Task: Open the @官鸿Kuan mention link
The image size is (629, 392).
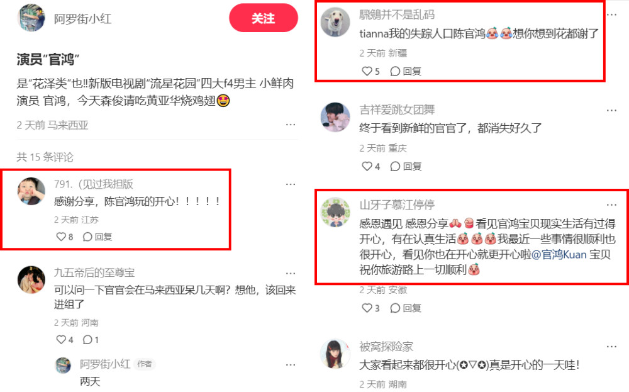Action: tap(559, 254)
